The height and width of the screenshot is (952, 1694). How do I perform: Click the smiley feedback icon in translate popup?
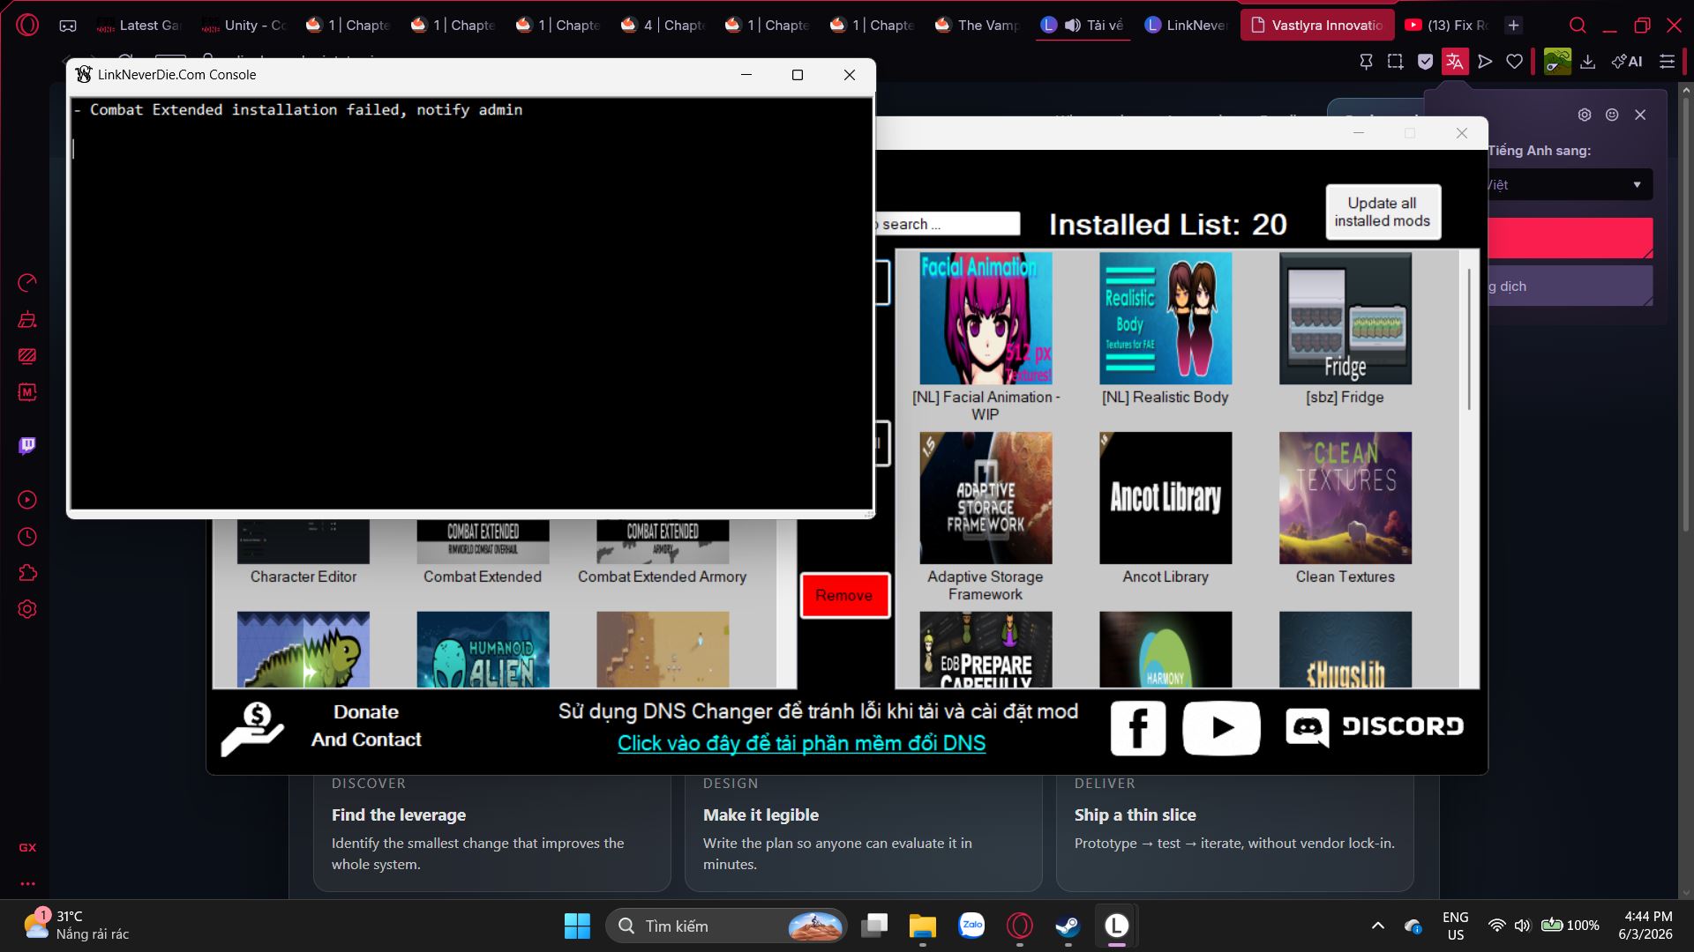coord(1612,115)
